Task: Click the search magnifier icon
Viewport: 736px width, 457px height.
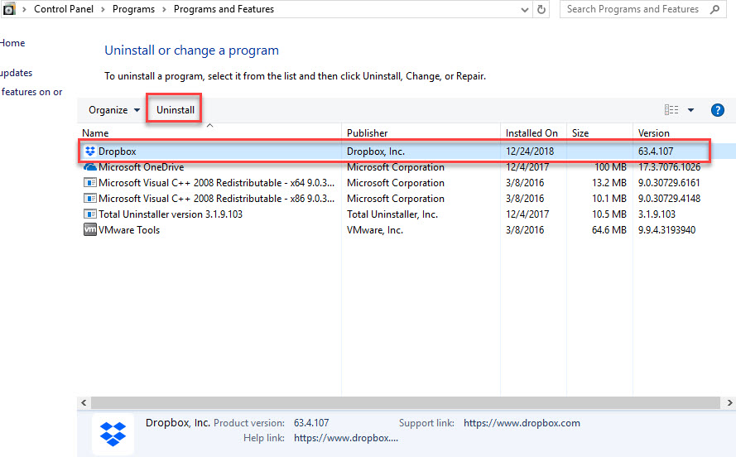Action: point(714,9)
